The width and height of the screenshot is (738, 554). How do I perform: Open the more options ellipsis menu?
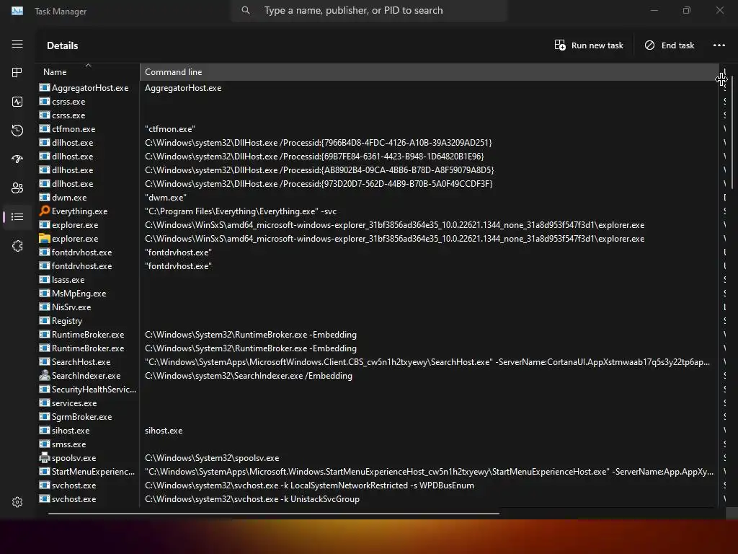tap(719, 45)
